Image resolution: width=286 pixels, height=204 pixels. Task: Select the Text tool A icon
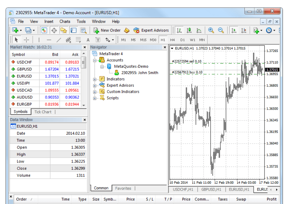[x=88, y=40]
